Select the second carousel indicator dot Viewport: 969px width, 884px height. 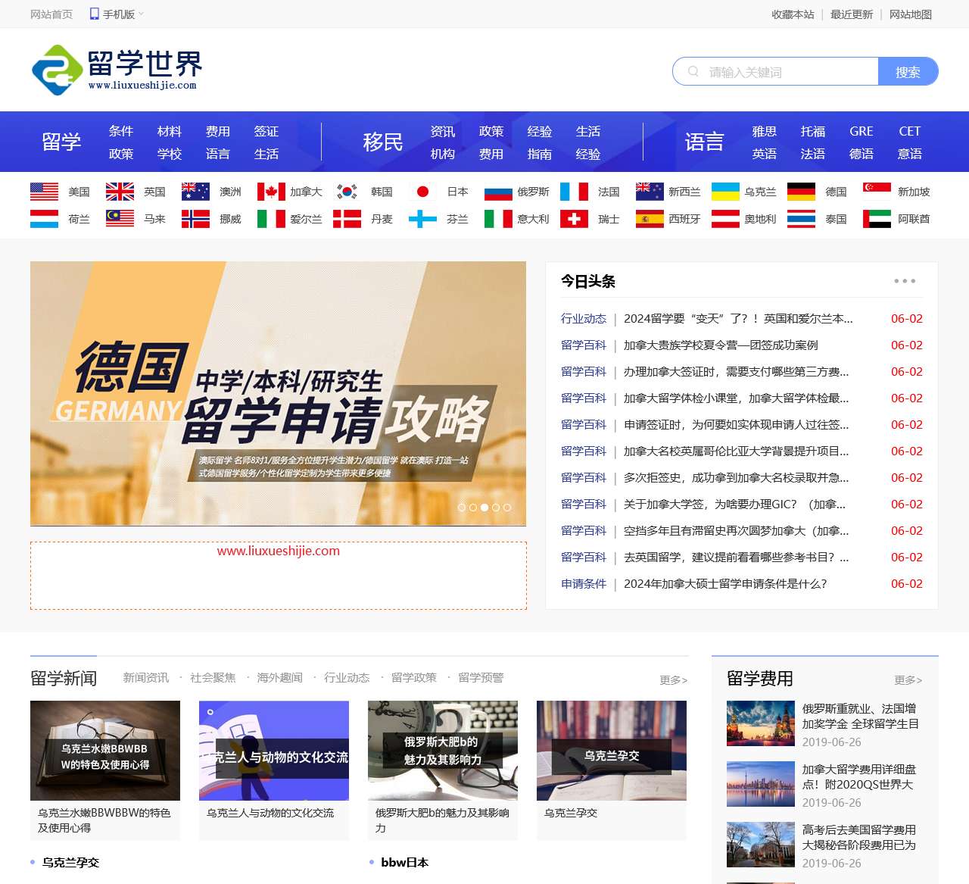pos(473,508)
